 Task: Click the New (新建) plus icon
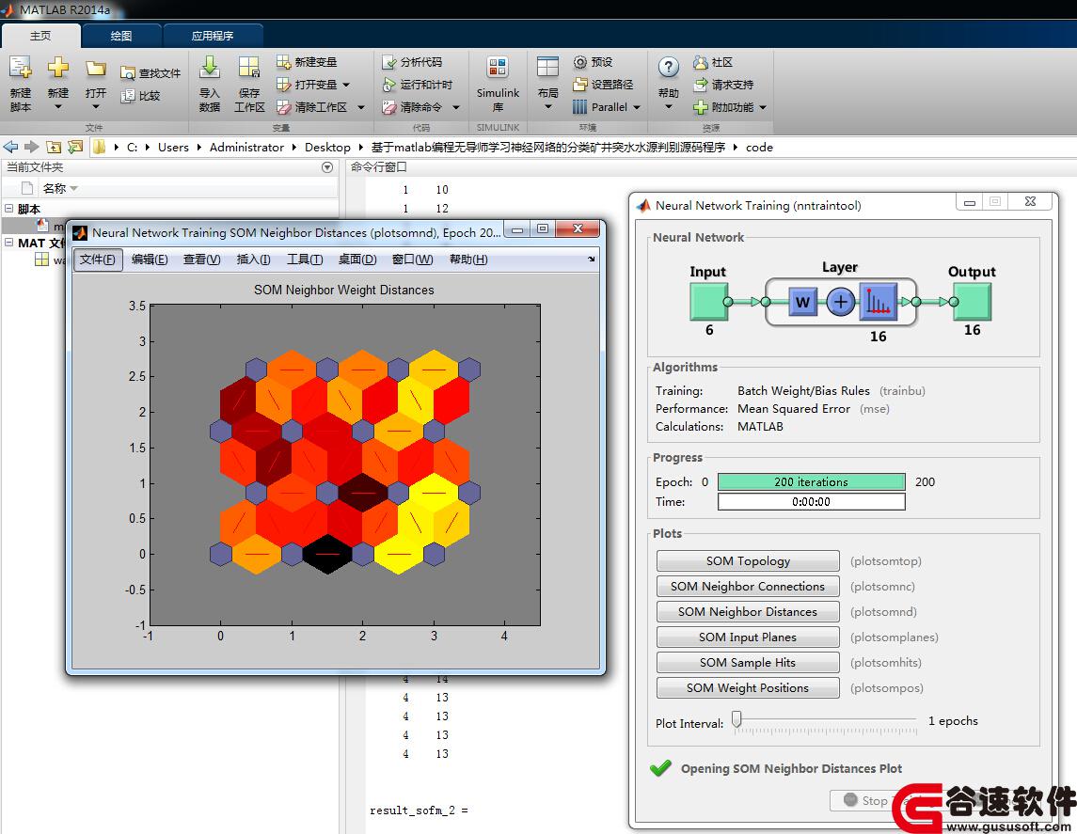coord(57,68)
